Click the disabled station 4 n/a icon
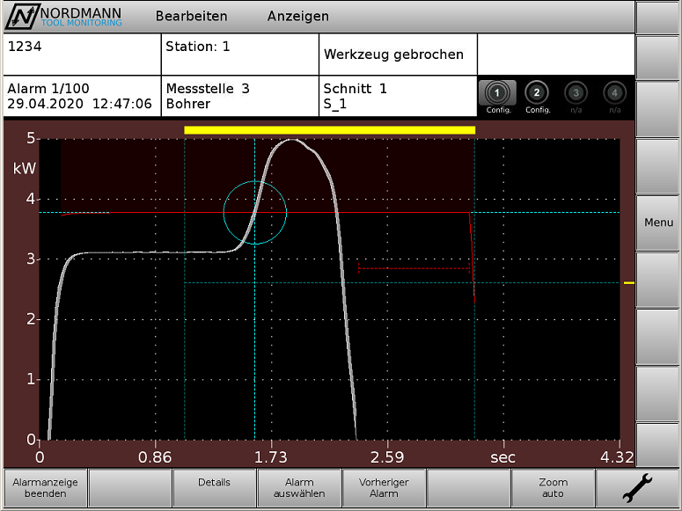The image size is (682, 511). click(x=614, y=95)
